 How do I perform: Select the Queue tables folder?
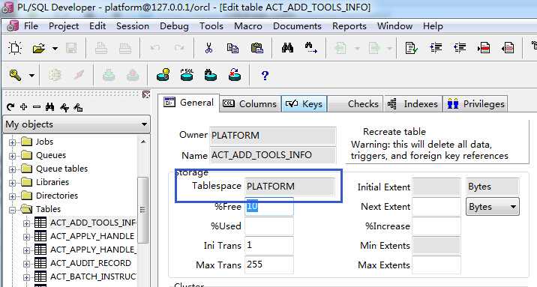pyautogui.click(x=61, y=169)
